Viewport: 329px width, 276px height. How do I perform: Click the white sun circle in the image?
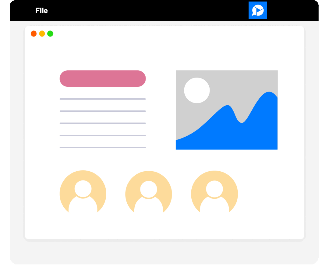coord(197,90)
